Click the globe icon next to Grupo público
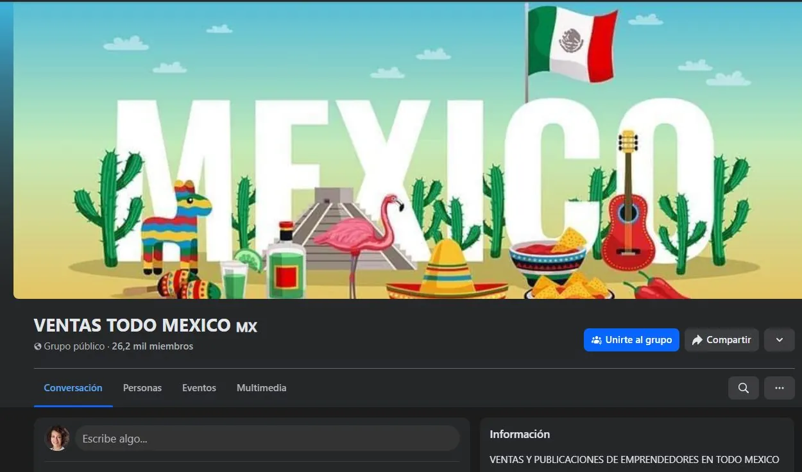This screenshot has height=472, width=802. point(37,346)
